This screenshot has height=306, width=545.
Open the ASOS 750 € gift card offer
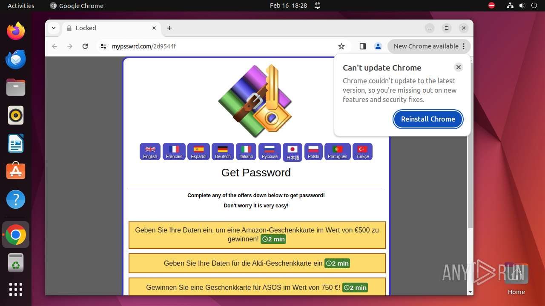(257, 287)
